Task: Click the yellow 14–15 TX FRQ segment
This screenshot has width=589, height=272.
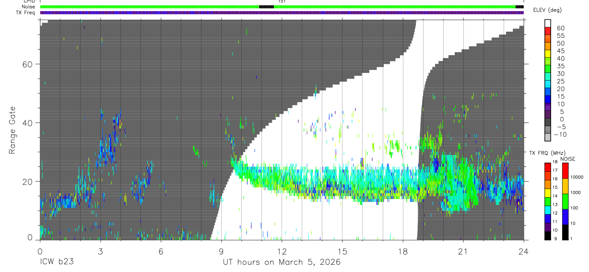Action: coord(548,192)
